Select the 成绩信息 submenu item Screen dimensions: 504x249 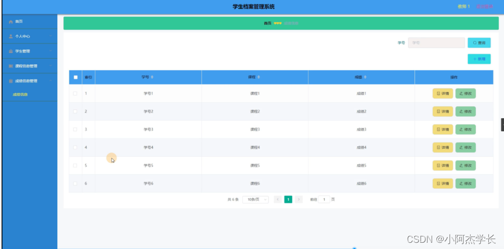coord(20,94)
